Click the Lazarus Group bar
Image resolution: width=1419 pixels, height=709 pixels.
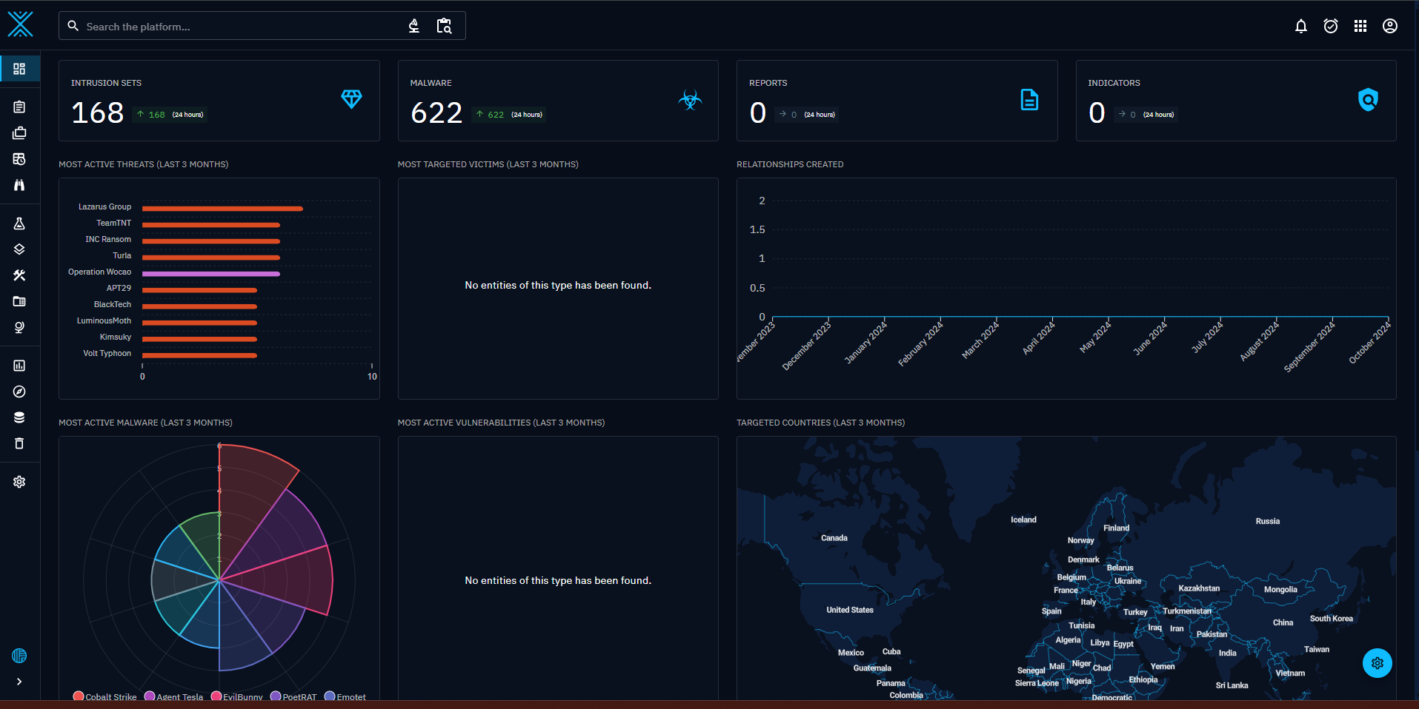coord(222,209)
